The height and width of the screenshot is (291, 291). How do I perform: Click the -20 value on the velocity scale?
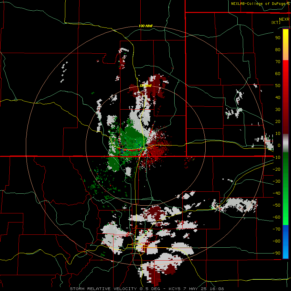tap(276, 169)
